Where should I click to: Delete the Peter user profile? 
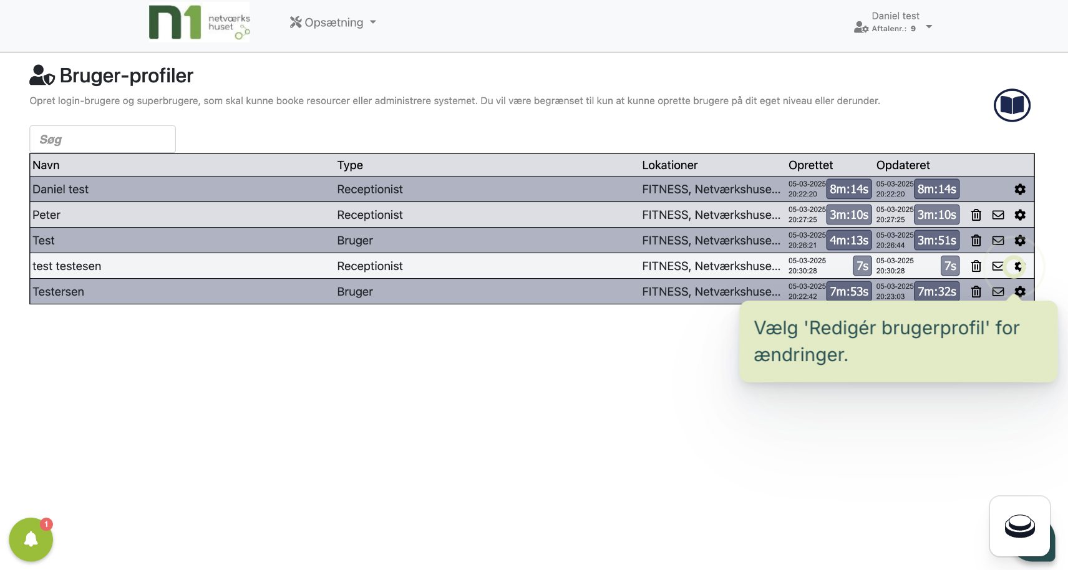(976, 215)
